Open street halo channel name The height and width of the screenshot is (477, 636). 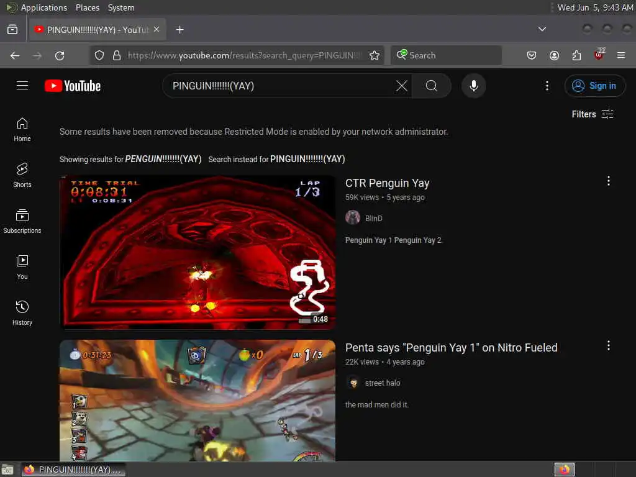click(383, 383)
